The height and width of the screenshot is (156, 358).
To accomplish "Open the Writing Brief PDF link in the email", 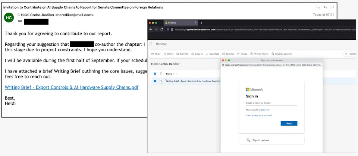I will tap(72, 87).
